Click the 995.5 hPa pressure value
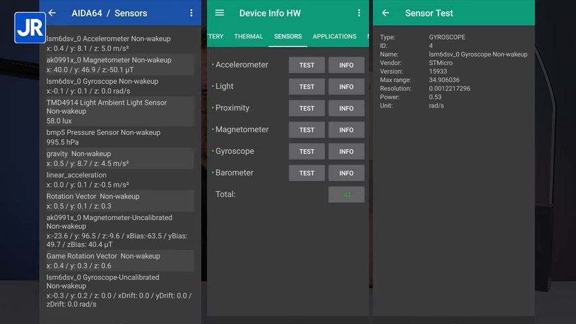This screenshot has height=324, width=576. coord(63,142)
